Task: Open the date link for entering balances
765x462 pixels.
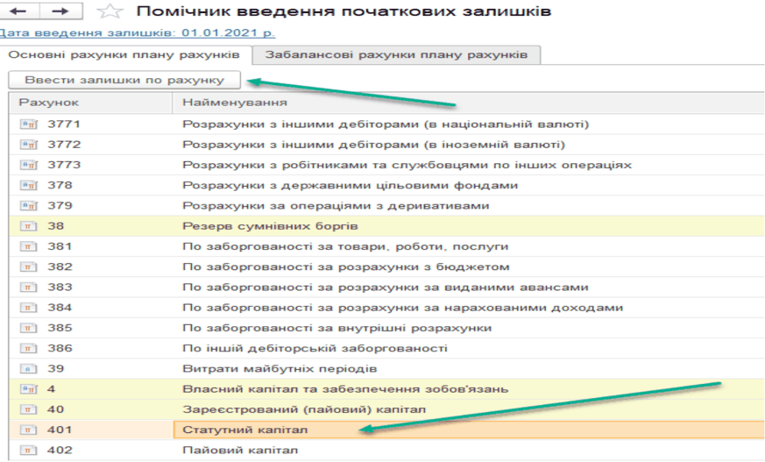Action: click(136, 32)
